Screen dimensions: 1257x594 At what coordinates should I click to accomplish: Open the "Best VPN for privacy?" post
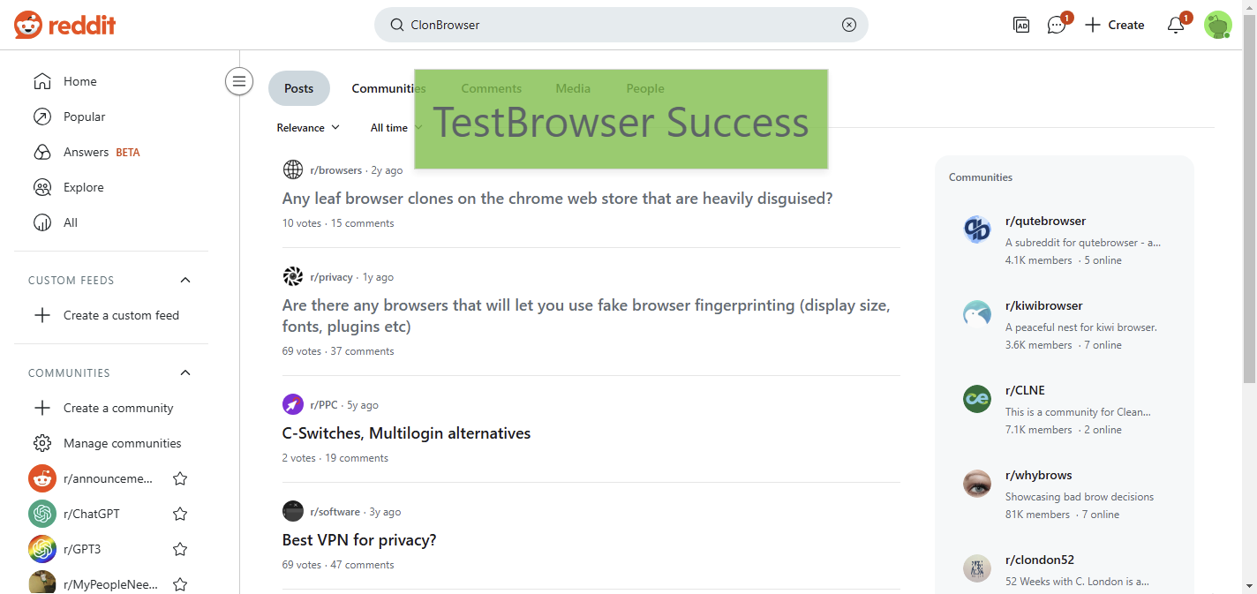click(359, 540)
